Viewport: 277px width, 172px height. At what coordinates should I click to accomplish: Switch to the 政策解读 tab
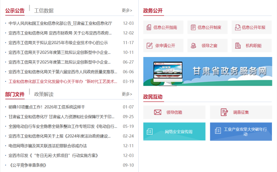[x=44, y=94]
